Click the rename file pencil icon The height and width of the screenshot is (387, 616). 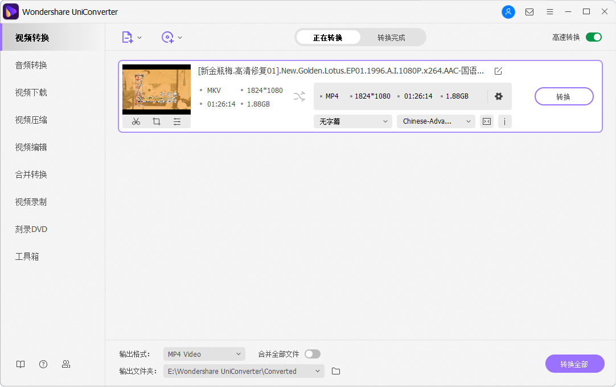point(498,71)
